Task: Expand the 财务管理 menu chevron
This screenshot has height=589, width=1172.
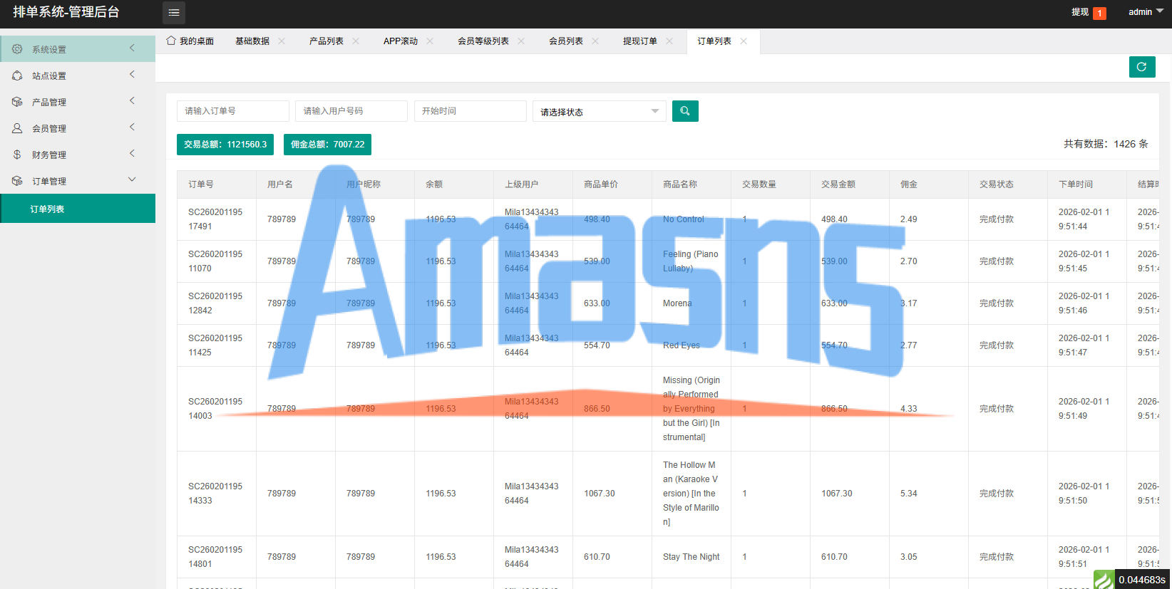Action: tap(132, 153)
